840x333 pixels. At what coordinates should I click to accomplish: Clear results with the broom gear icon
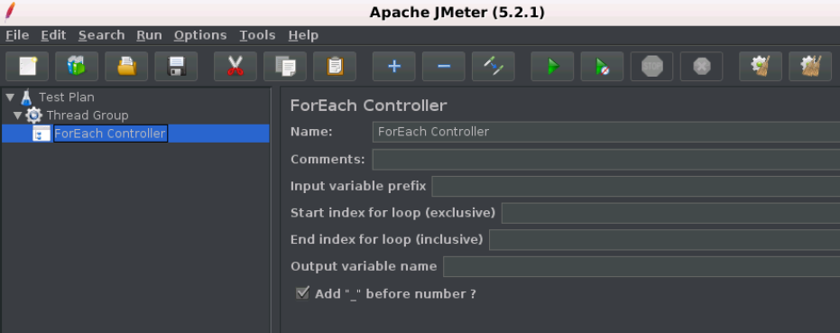(x=761, y=67)
